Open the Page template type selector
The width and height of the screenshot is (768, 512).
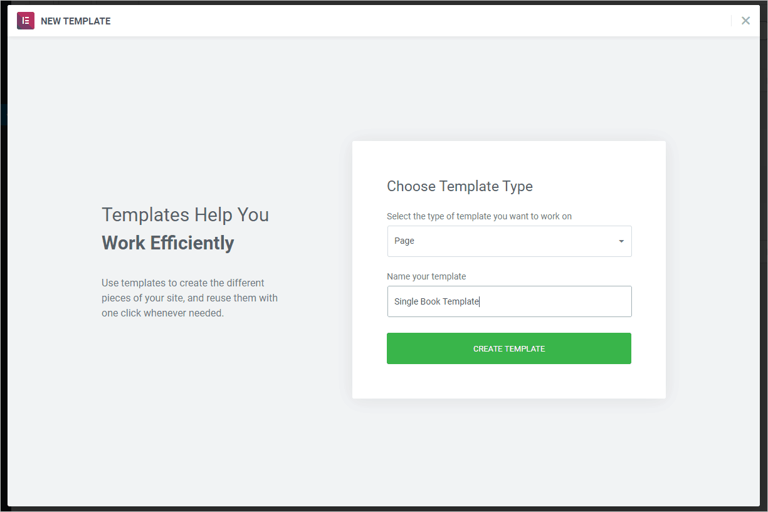tap(509, 241)
